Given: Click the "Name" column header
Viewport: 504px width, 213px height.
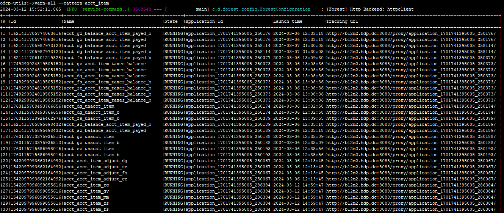Looking at the screenshot, I should 69,21.
